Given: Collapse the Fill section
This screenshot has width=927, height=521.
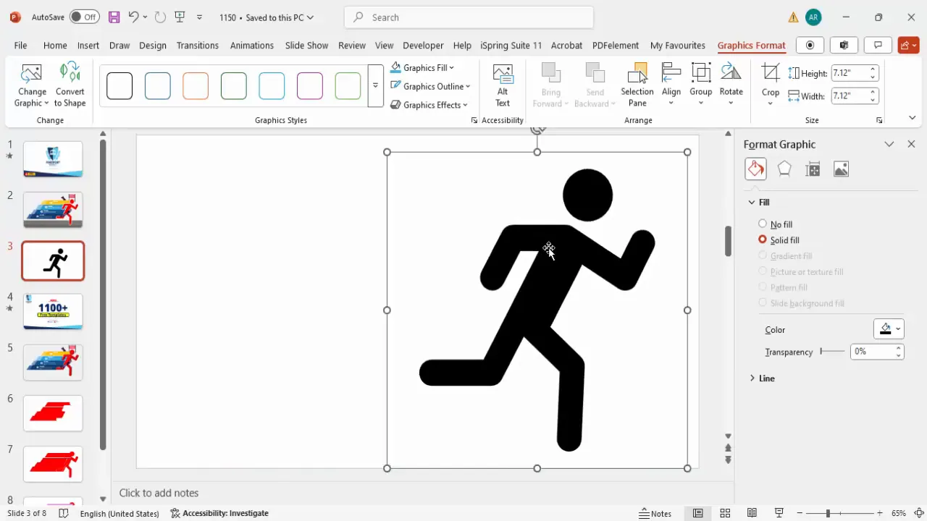Looking at the screenshot, I should point(752,202).
